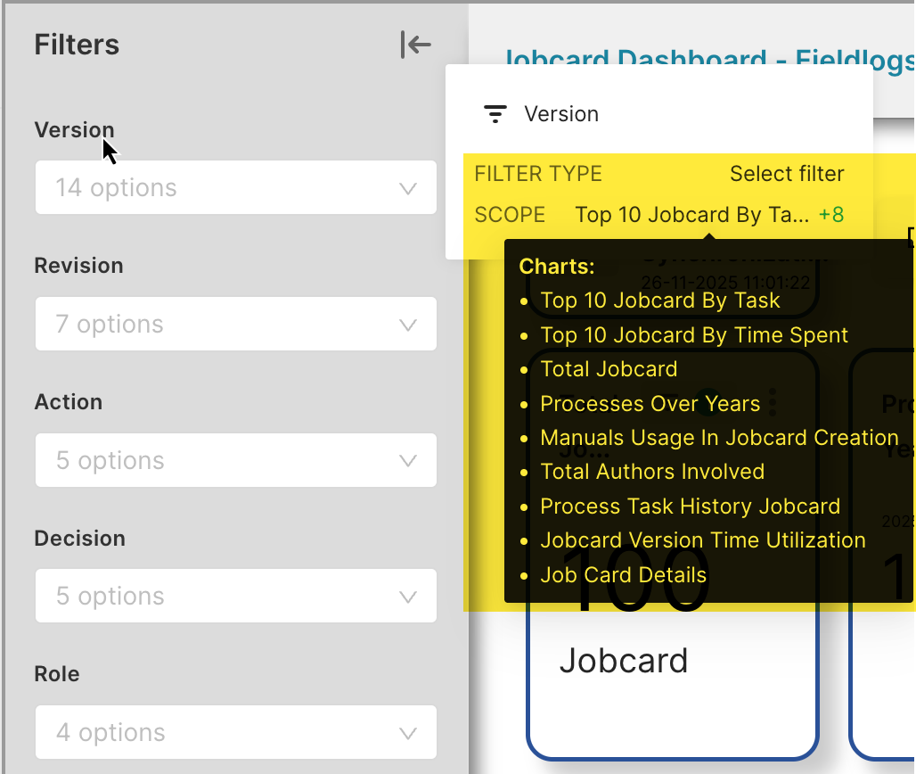
Task: Click the Jobcard label on the big-number card
Action: pyautogui.click(x=624, y=661)
